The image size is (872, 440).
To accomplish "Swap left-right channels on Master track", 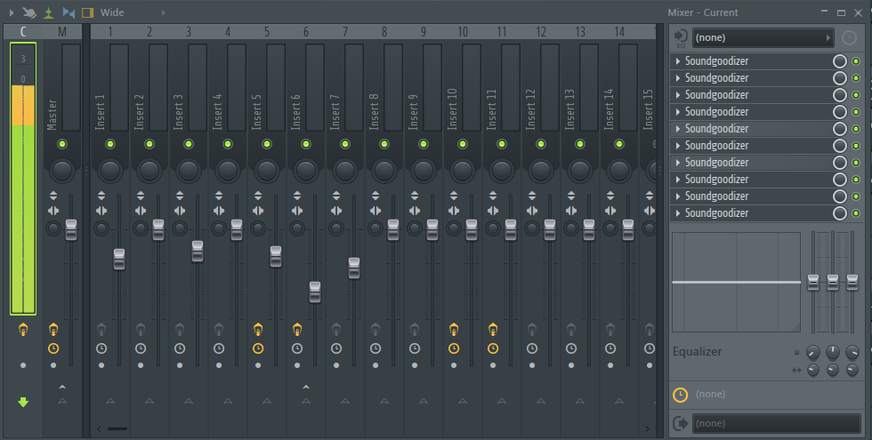I will [x=52, y=211].
